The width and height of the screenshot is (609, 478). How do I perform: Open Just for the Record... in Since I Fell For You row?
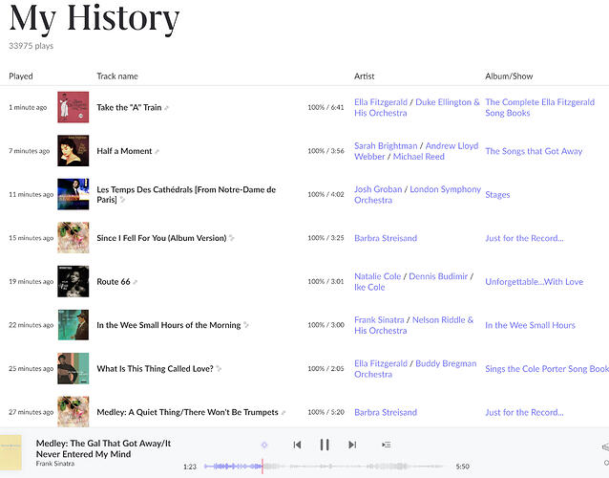[524, 238]
